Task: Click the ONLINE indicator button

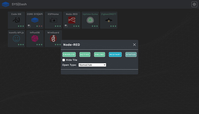Action: [x=99, y=55]
